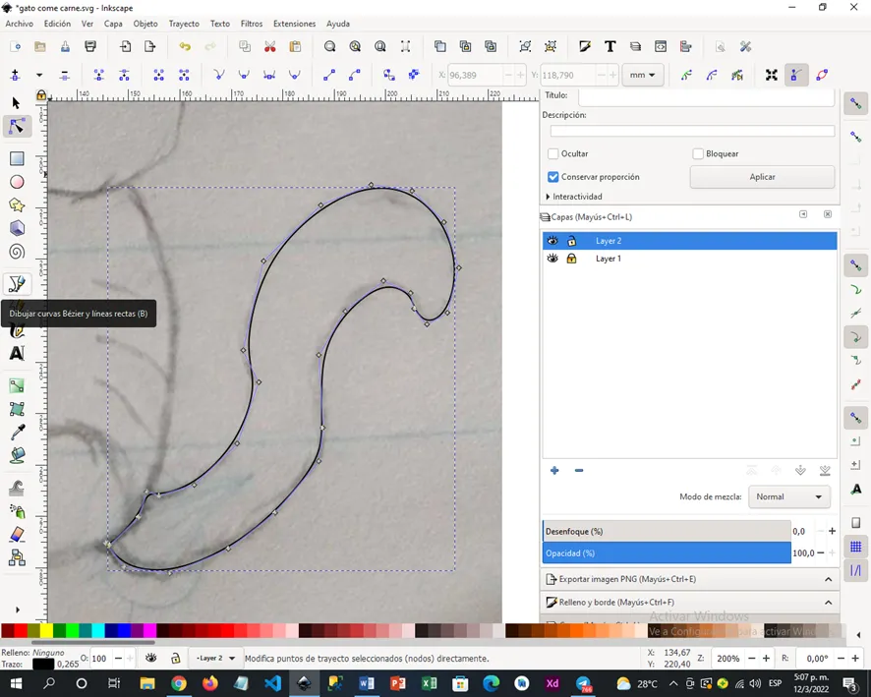Click Delete selected nodes icon

[65, 75]
